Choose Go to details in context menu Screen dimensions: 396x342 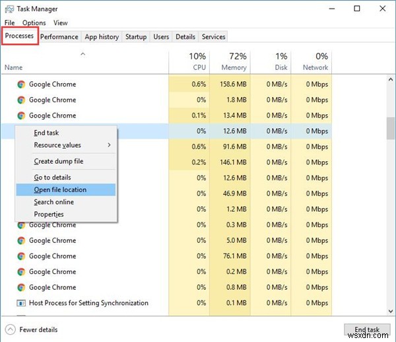tap(65, 178)
